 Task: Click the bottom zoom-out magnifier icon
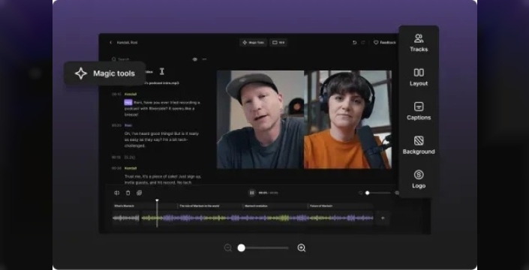coord(228,248)
